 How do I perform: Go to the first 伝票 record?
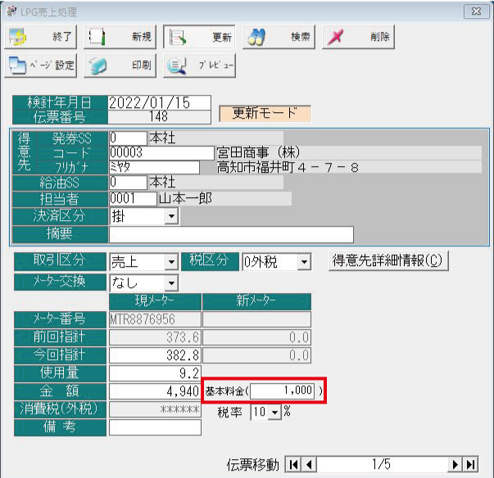(x=294, y=465)
